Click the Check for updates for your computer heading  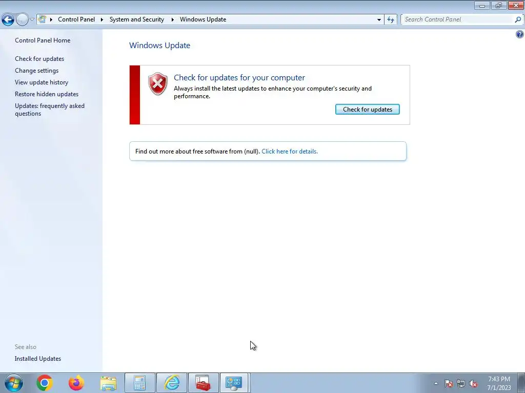pos(239,78)
